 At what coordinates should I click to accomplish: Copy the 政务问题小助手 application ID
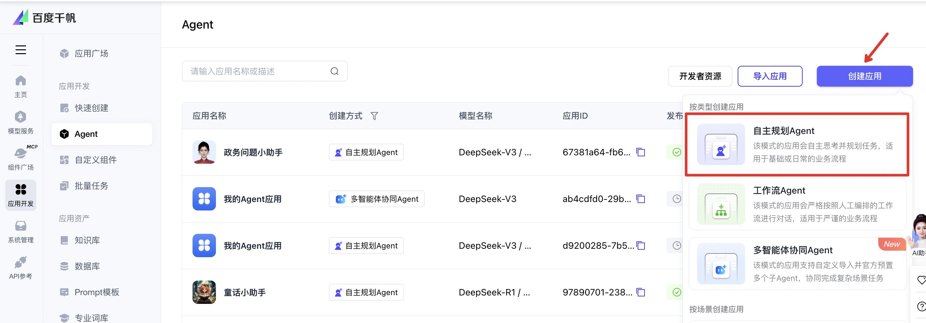click(641, 152)
